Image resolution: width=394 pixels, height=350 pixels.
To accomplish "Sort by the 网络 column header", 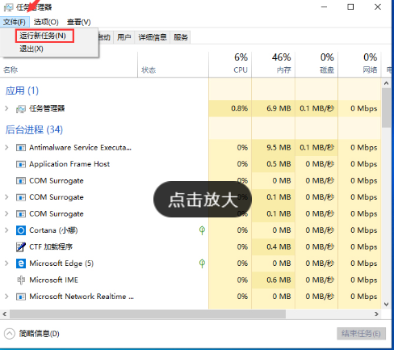I will click(x=359, y=64).
